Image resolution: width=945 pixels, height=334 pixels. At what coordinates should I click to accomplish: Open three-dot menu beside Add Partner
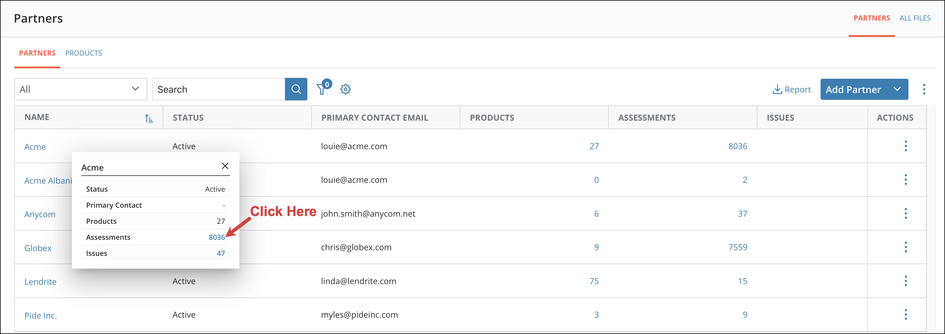pyautogui.click(x=924, y=89)
